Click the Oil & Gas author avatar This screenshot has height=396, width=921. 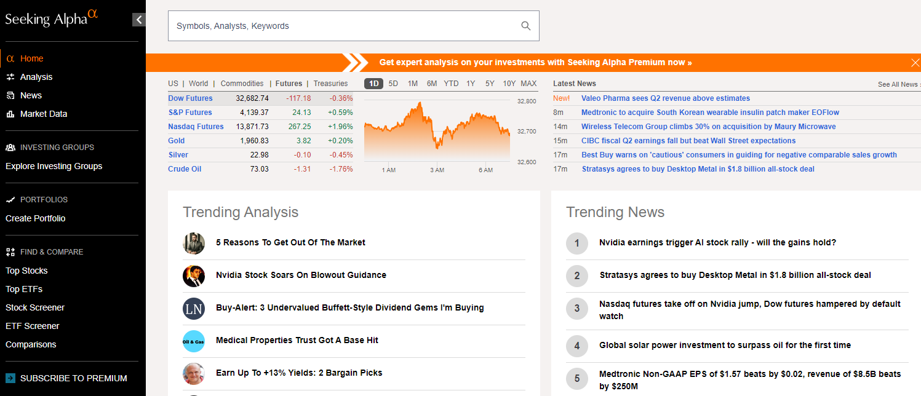pos(194,341)
